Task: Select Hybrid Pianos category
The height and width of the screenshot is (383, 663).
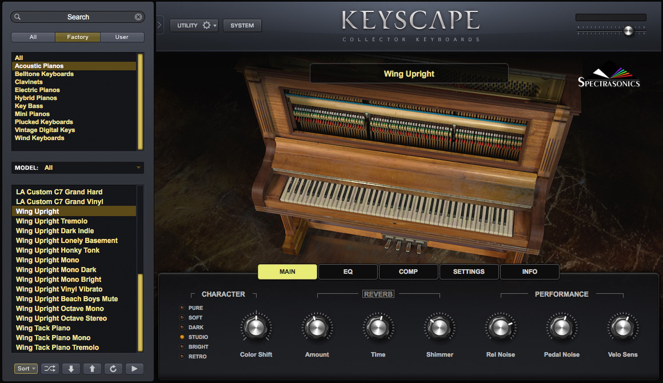Action: (x=74, y=98)
